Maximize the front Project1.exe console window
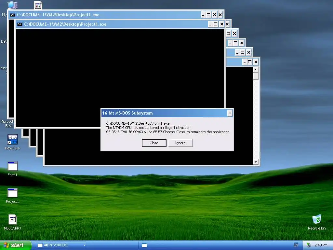 (216, 24)
